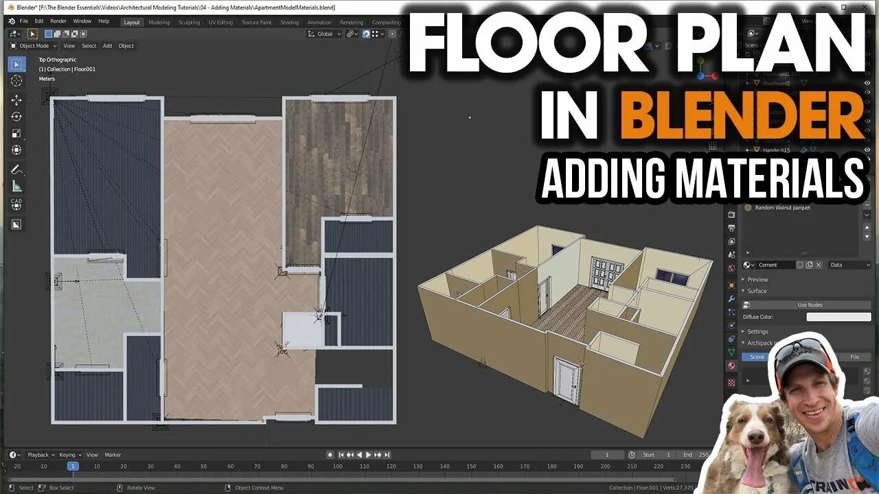Select the CAD transform tool
Screen dimensions: 879x494
pyautogui.click(x=16, y=204)
